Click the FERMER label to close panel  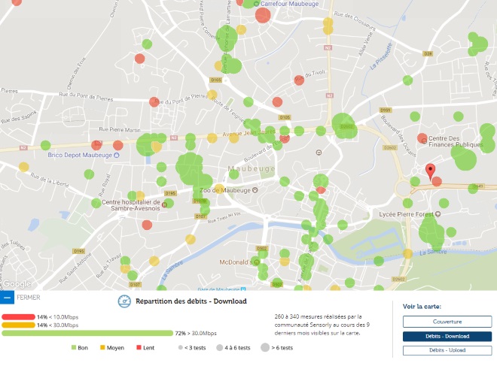29,298
